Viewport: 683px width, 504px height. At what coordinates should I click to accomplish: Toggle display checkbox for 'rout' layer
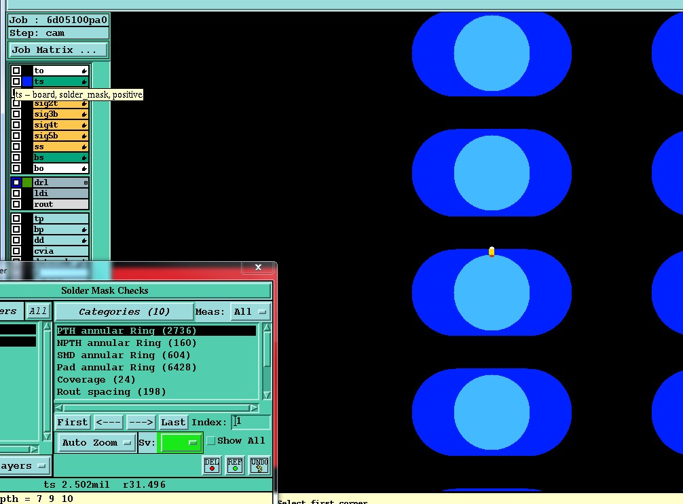(x=16, y=204)
